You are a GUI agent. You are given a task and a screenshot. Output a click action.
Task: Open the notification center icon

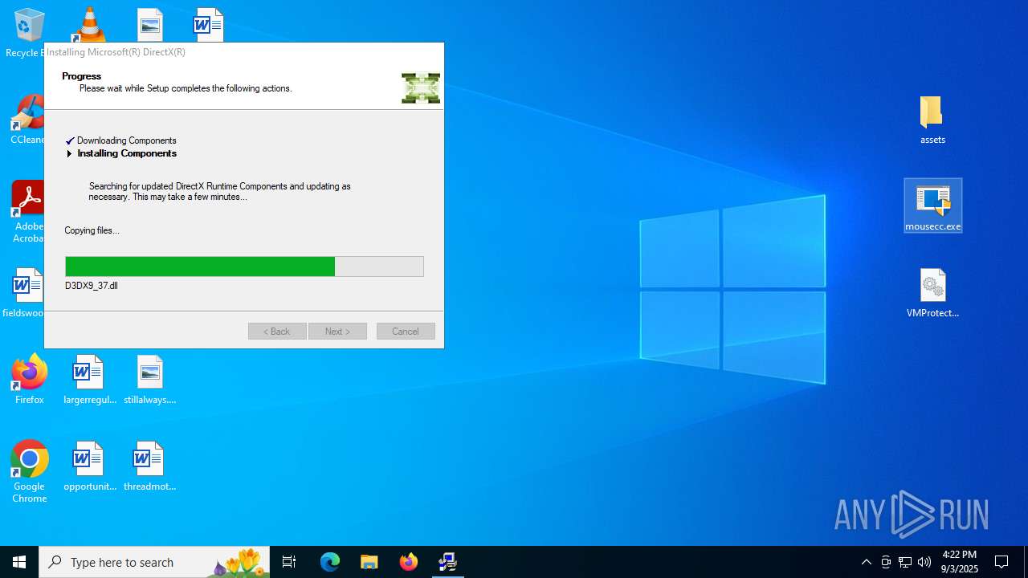pyautogui.click(x=1001, y=562)
